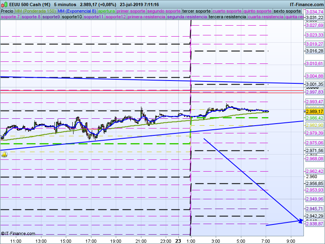Click the sexto soporte label
Viewport: 325px width, 244px height.
pyautogui.click(x=287, y=11)
